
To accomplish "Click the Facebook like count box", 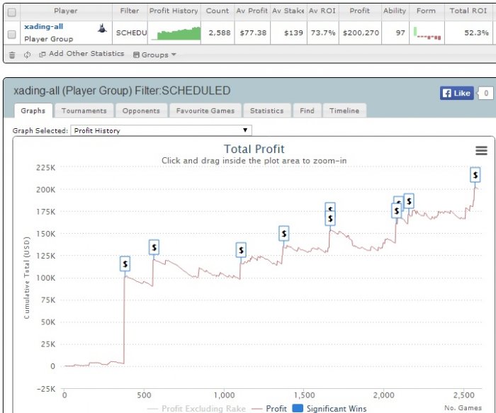I will (x=485, y=93).
